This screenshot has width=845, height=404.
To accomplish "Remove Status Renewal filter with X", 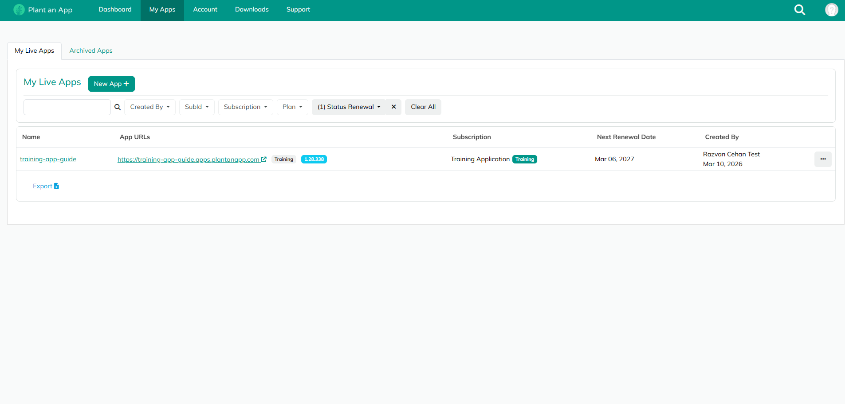I will (393, 107).
